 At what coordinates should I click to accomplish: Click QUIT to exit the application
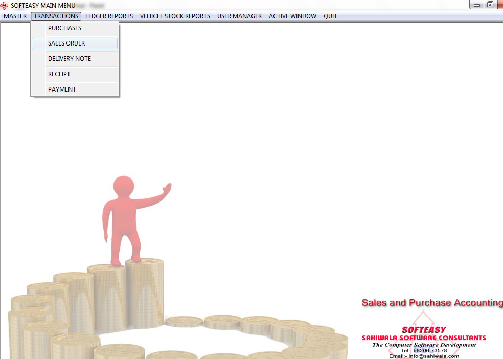tap(330, 16)
